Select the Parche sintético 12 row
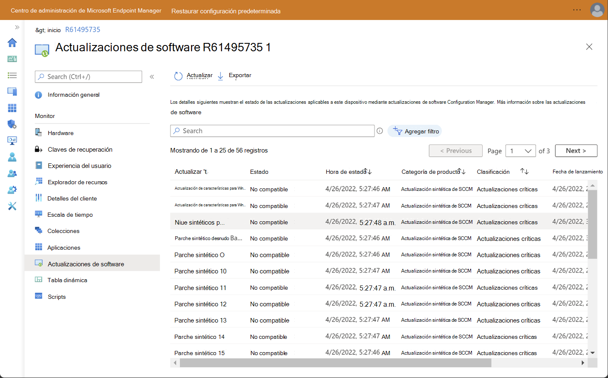608x378 pixels. (380, 304)
